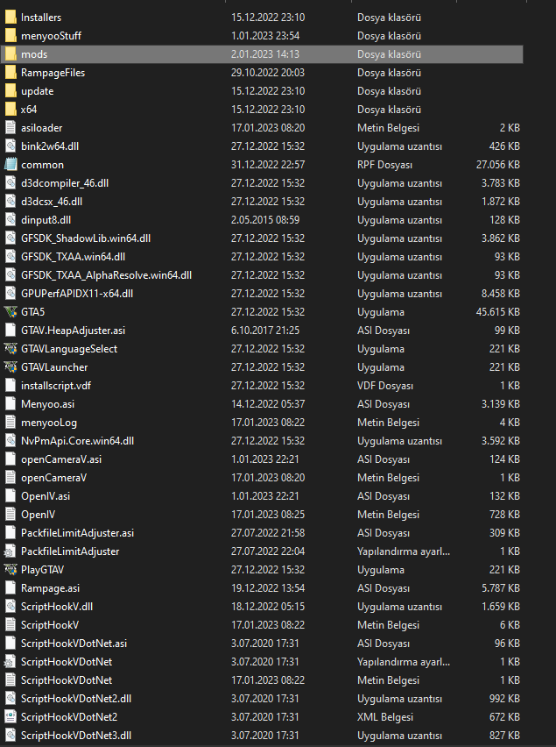Image resolution: width=556 pixels, height=747 pixels.
Task: Click ScriptHookVDotNet configuration settings file name
Action: (x=67, y=662)
